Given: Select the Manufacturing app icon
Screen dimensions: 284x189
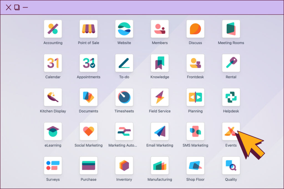Looking at the screenshot, I should tap(160, 165).
